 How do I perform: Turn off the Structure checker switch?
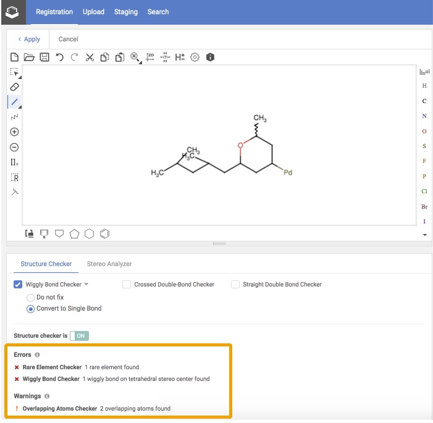79,335
